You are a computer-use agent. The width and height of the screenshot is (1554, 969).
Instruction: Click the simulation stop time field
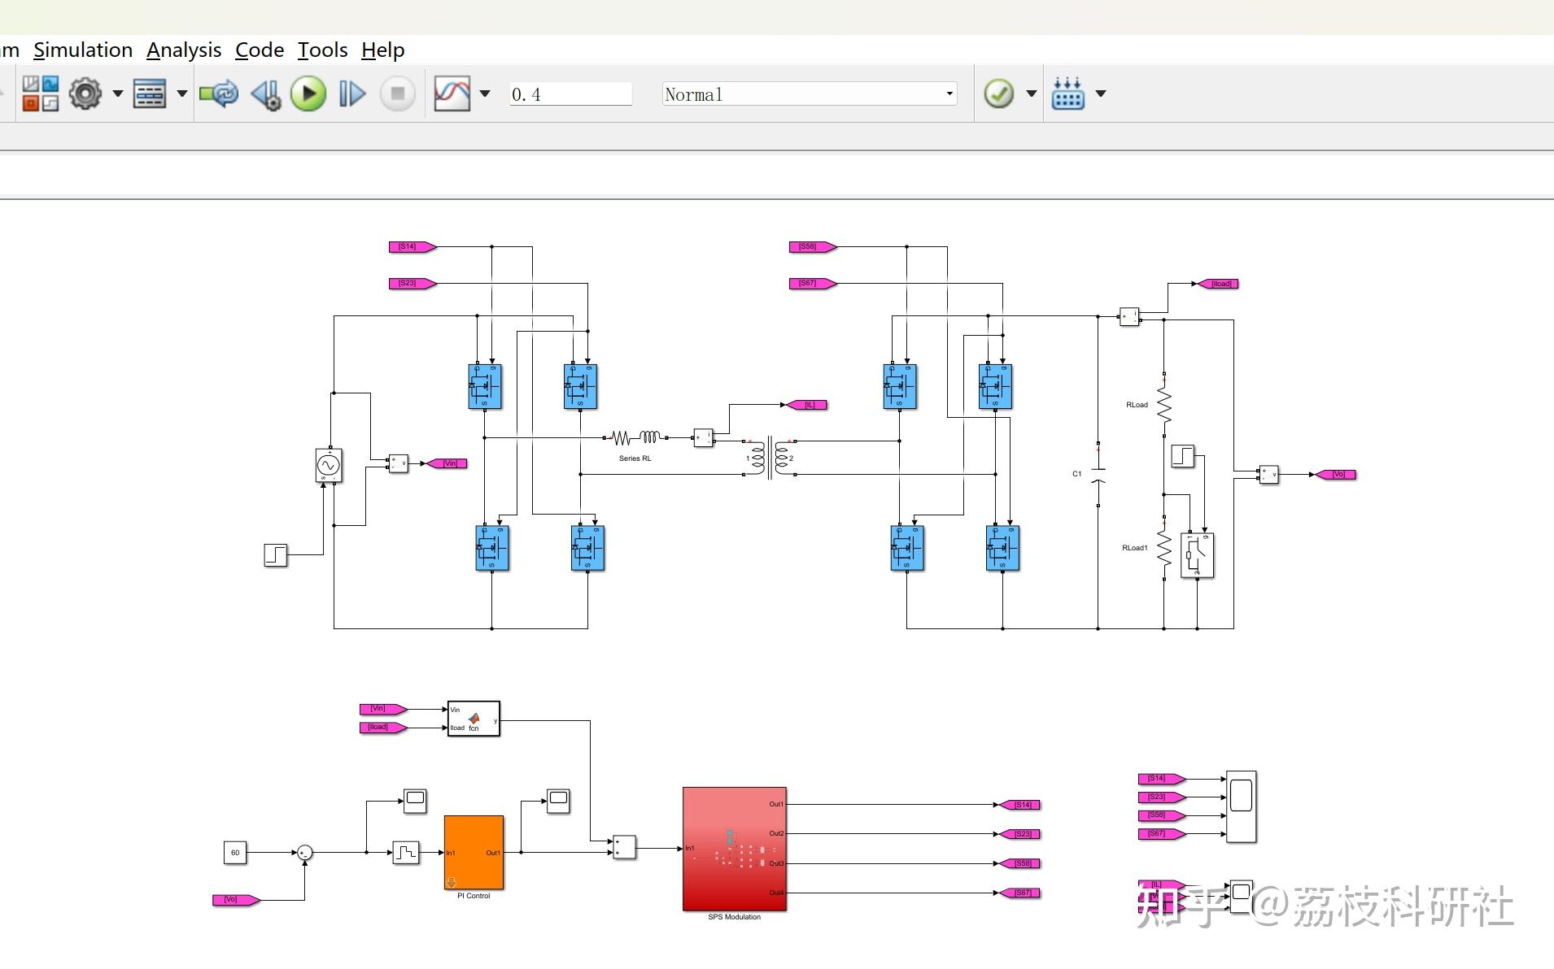pos(570,94)
